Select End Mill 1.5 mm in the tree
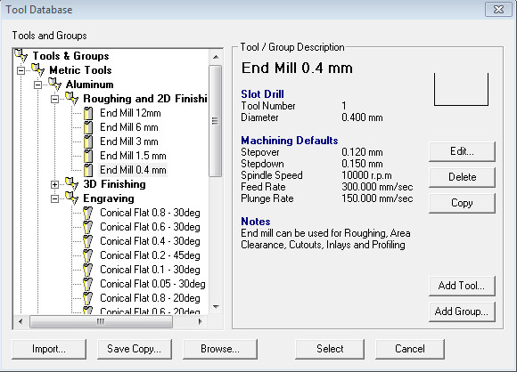 [133, 156]
